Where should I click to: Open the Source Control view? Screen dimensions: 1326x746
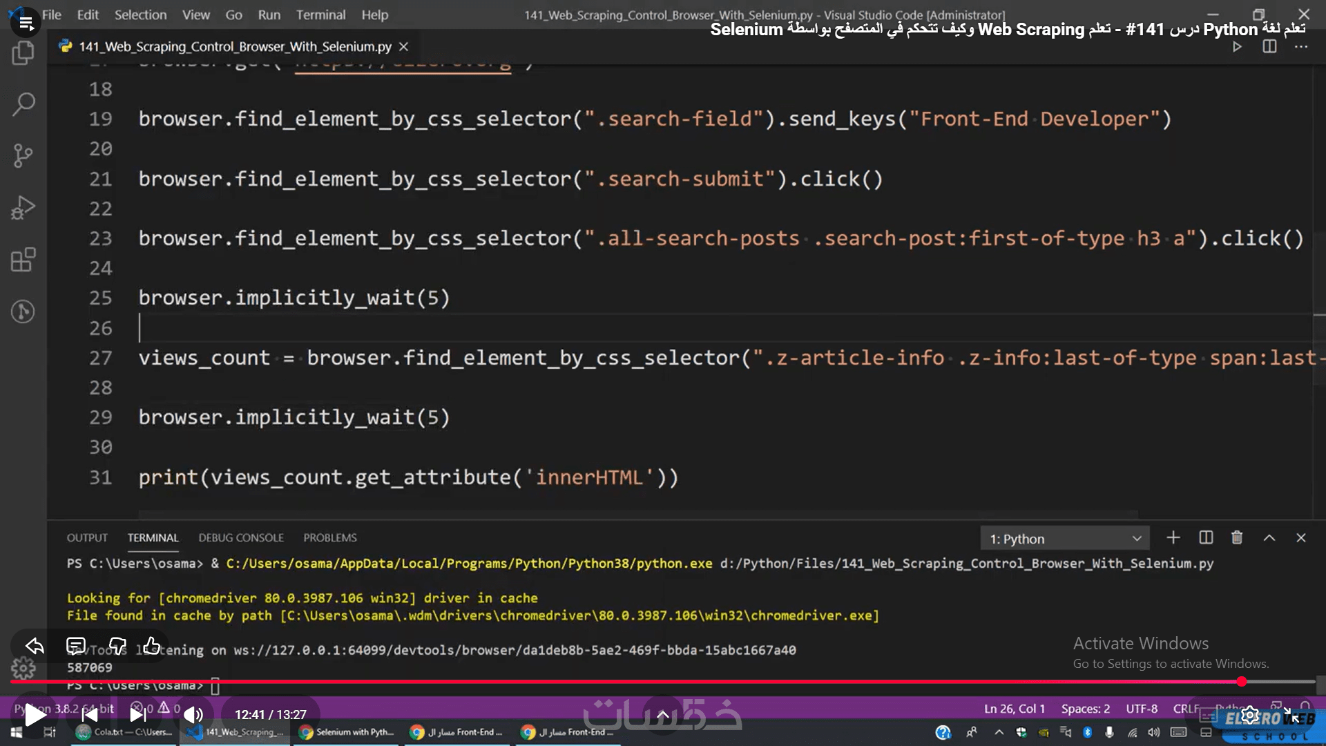23,155
